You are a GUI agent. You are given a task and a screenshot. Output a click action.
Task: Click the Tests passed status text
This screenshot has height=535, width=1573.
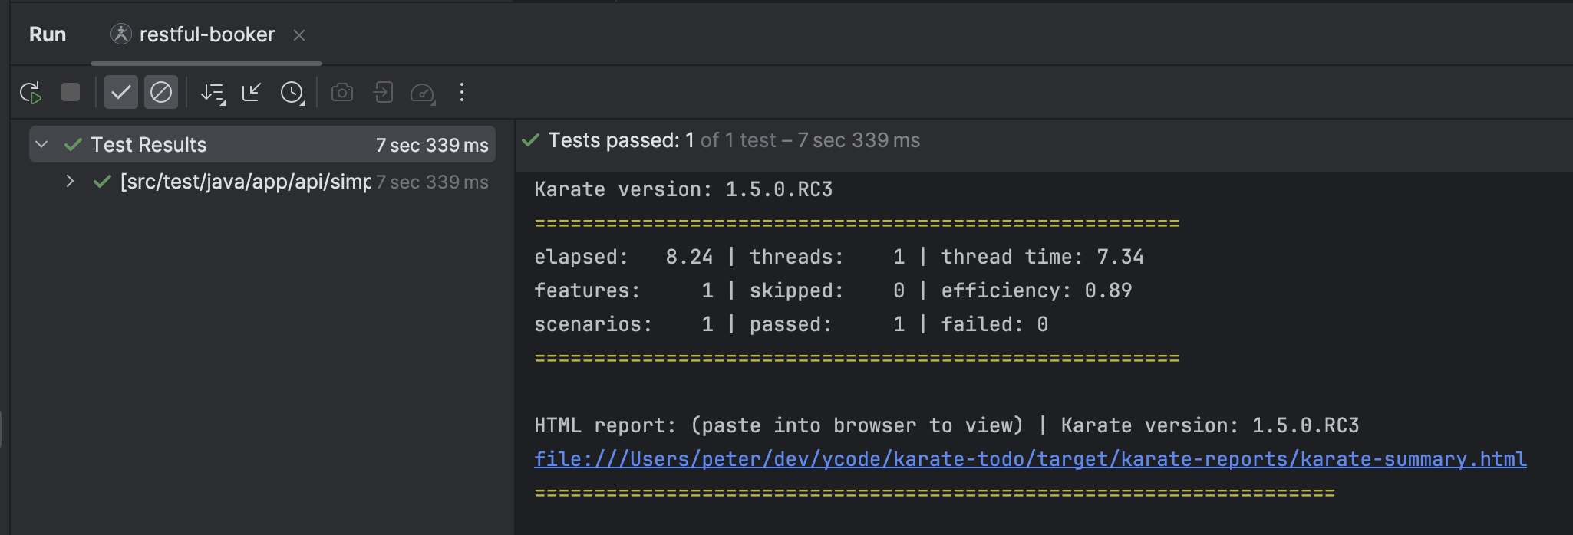621,140
